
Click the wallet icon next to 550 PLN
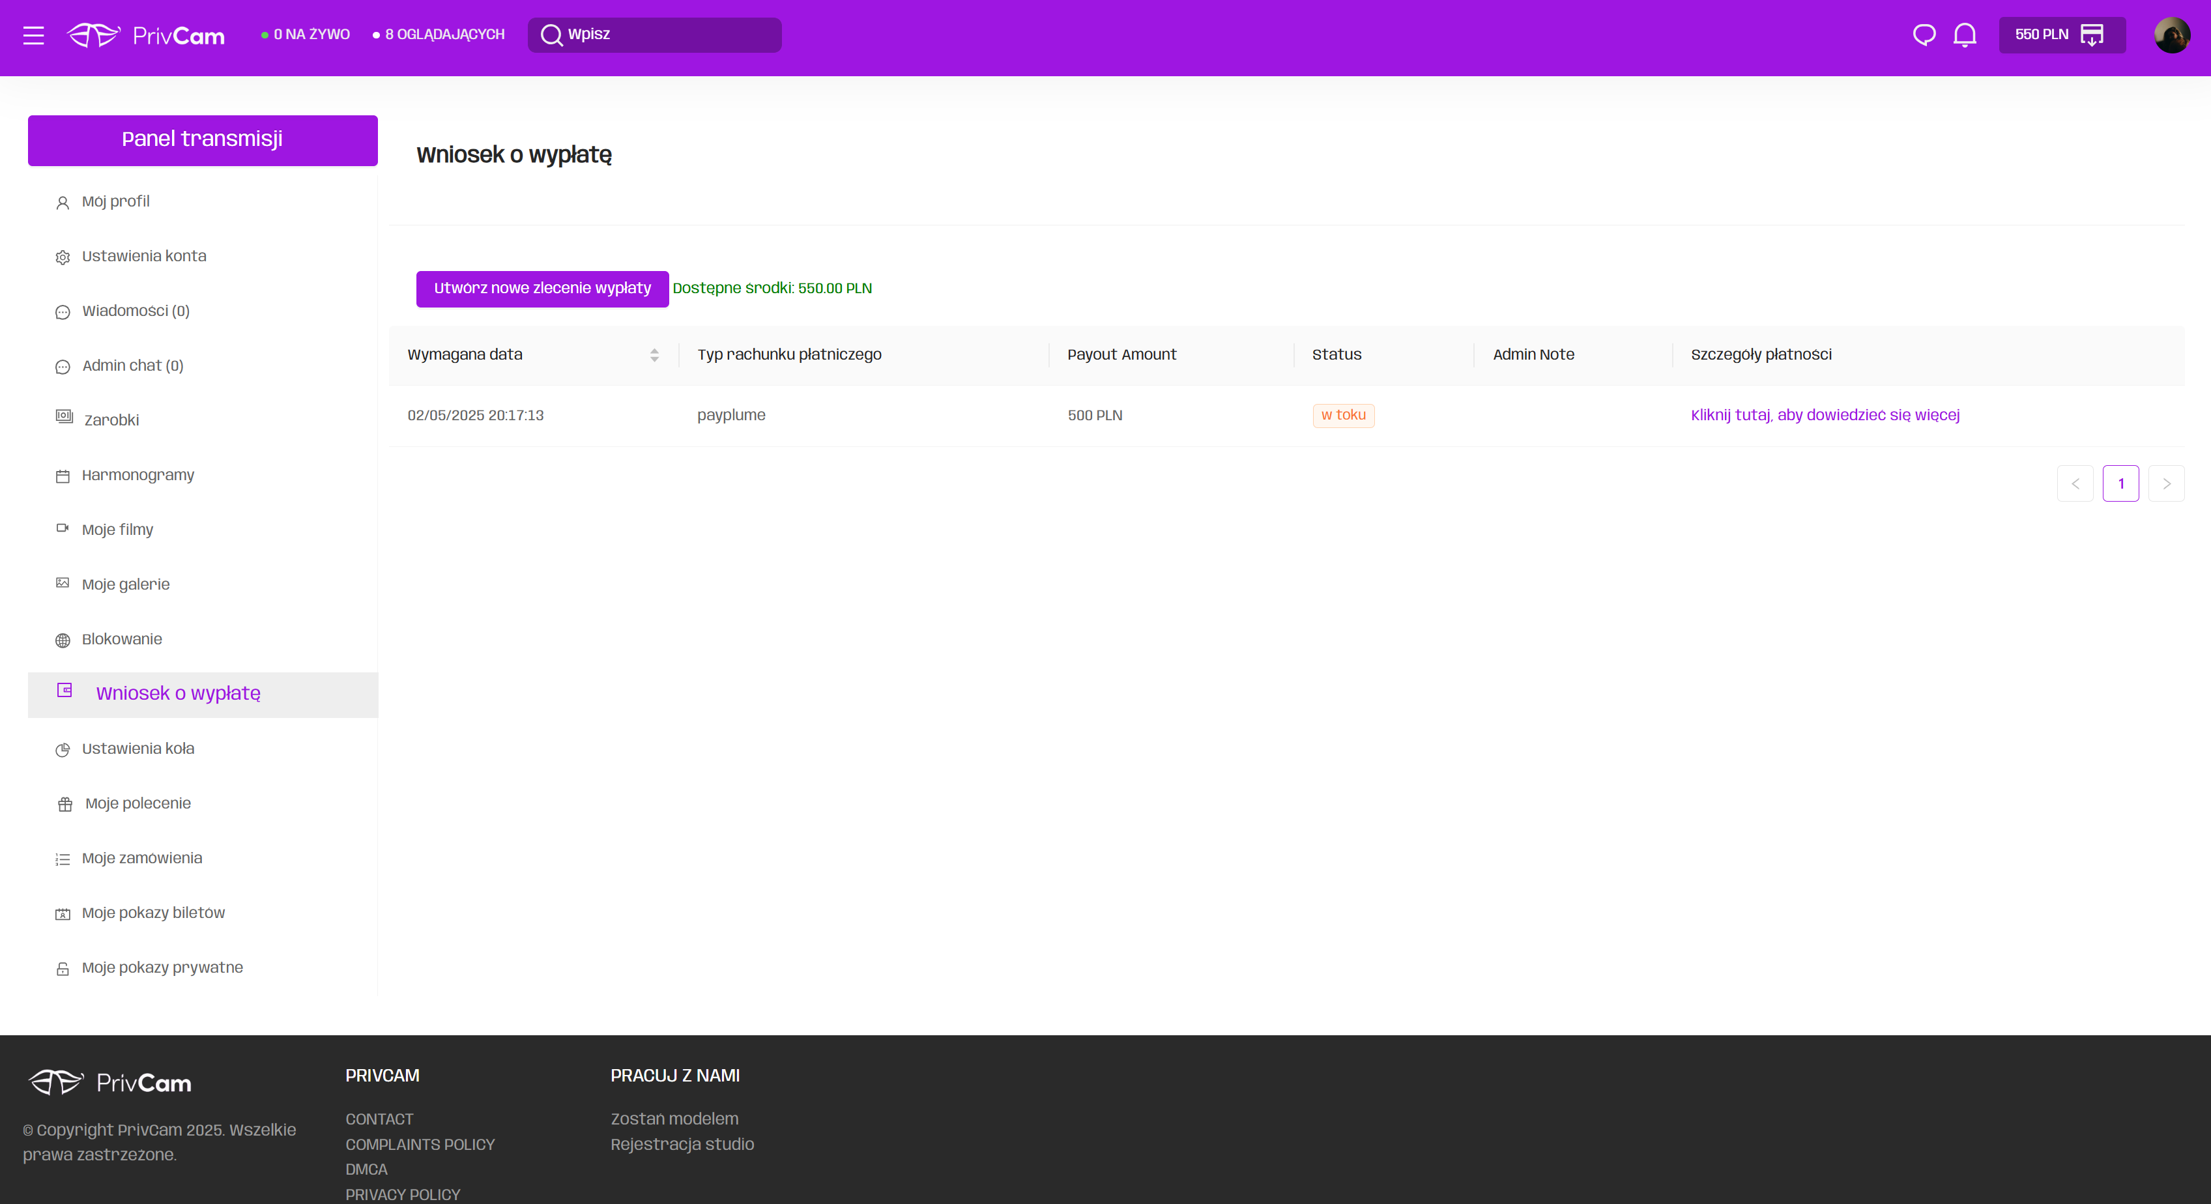(2092, 35)
